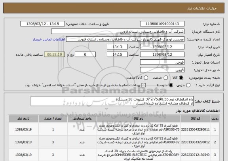Viewport: 228px width, 161px height.
Task: Click the ایجاد کننده درخواست field
Action: pyautogui.click(x=125, y=39)
